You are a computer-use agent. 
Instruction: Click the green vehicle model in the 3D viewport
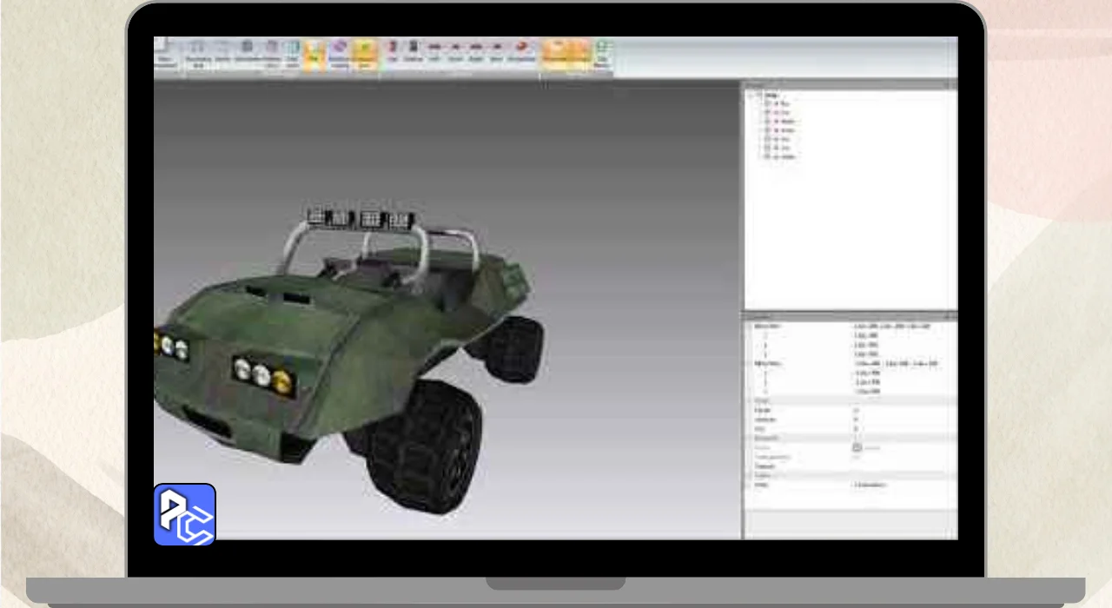tap(347, 347)
